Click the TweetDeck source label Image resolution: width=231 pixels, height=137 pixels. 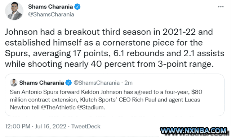86,127
